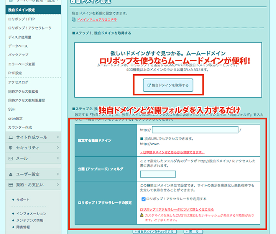
Task: Open バックアップ sidebar item
Action: click(x=18, y=55)
